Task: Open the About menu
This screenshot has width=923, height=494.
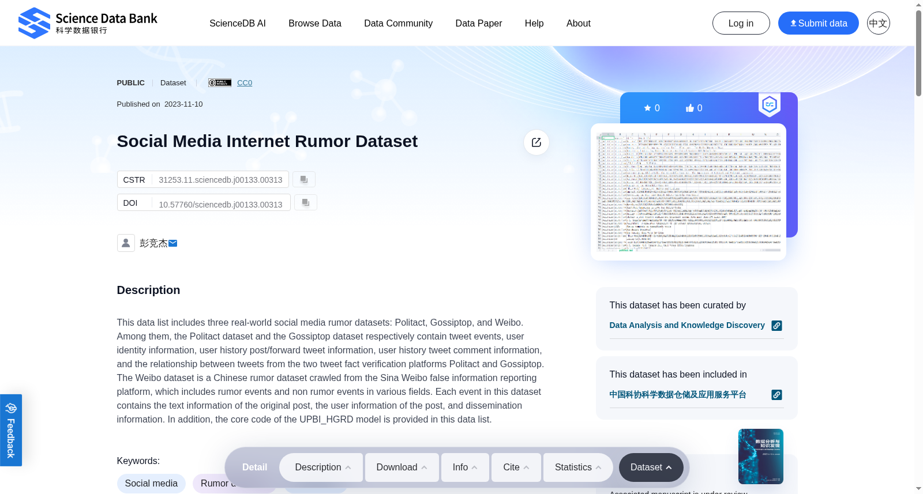Action: [579, 24]
